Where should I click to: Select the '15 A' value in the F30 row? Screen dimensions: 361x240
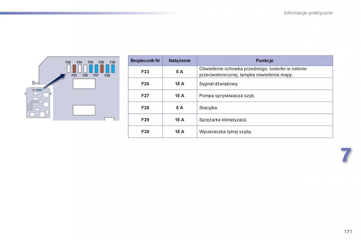pos(180,132)
